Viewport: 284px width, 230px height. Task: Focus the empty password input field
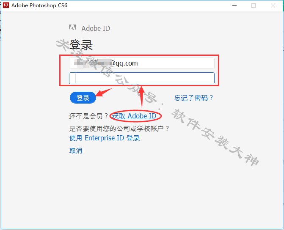click(x=142, y=78)
